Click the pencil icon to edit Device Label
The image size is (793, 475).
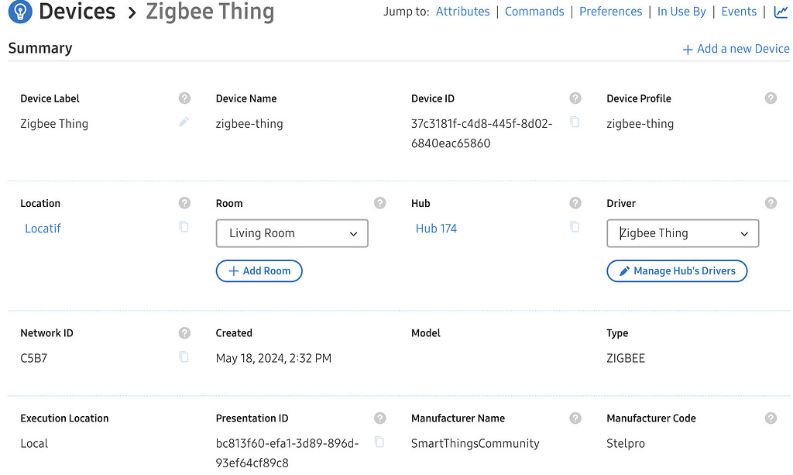point(184,122)
